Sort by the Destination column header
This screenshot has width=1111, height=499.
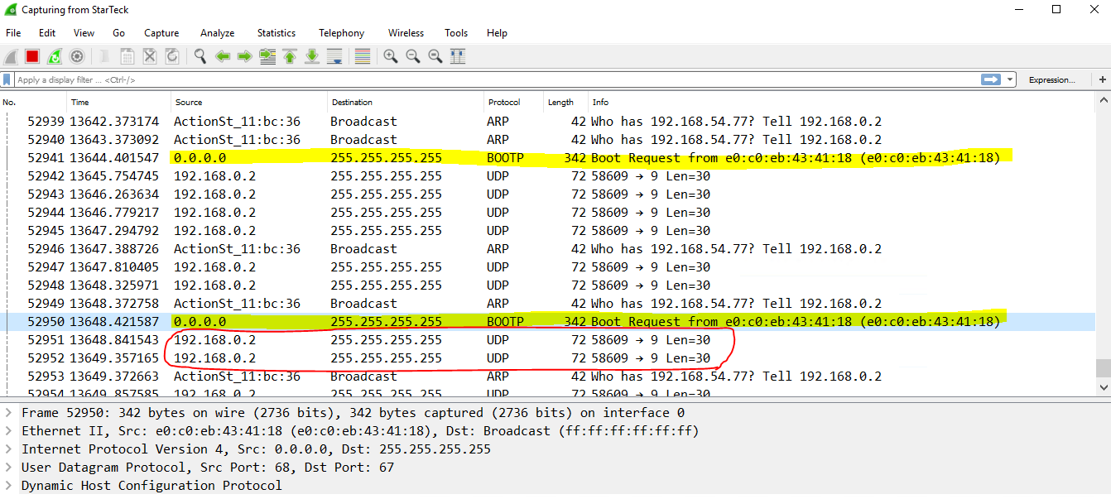point(406,103)
